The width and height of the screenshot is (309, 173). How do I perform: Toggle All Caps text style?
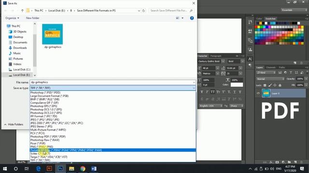pyautogui.click(x=212, y=92)
